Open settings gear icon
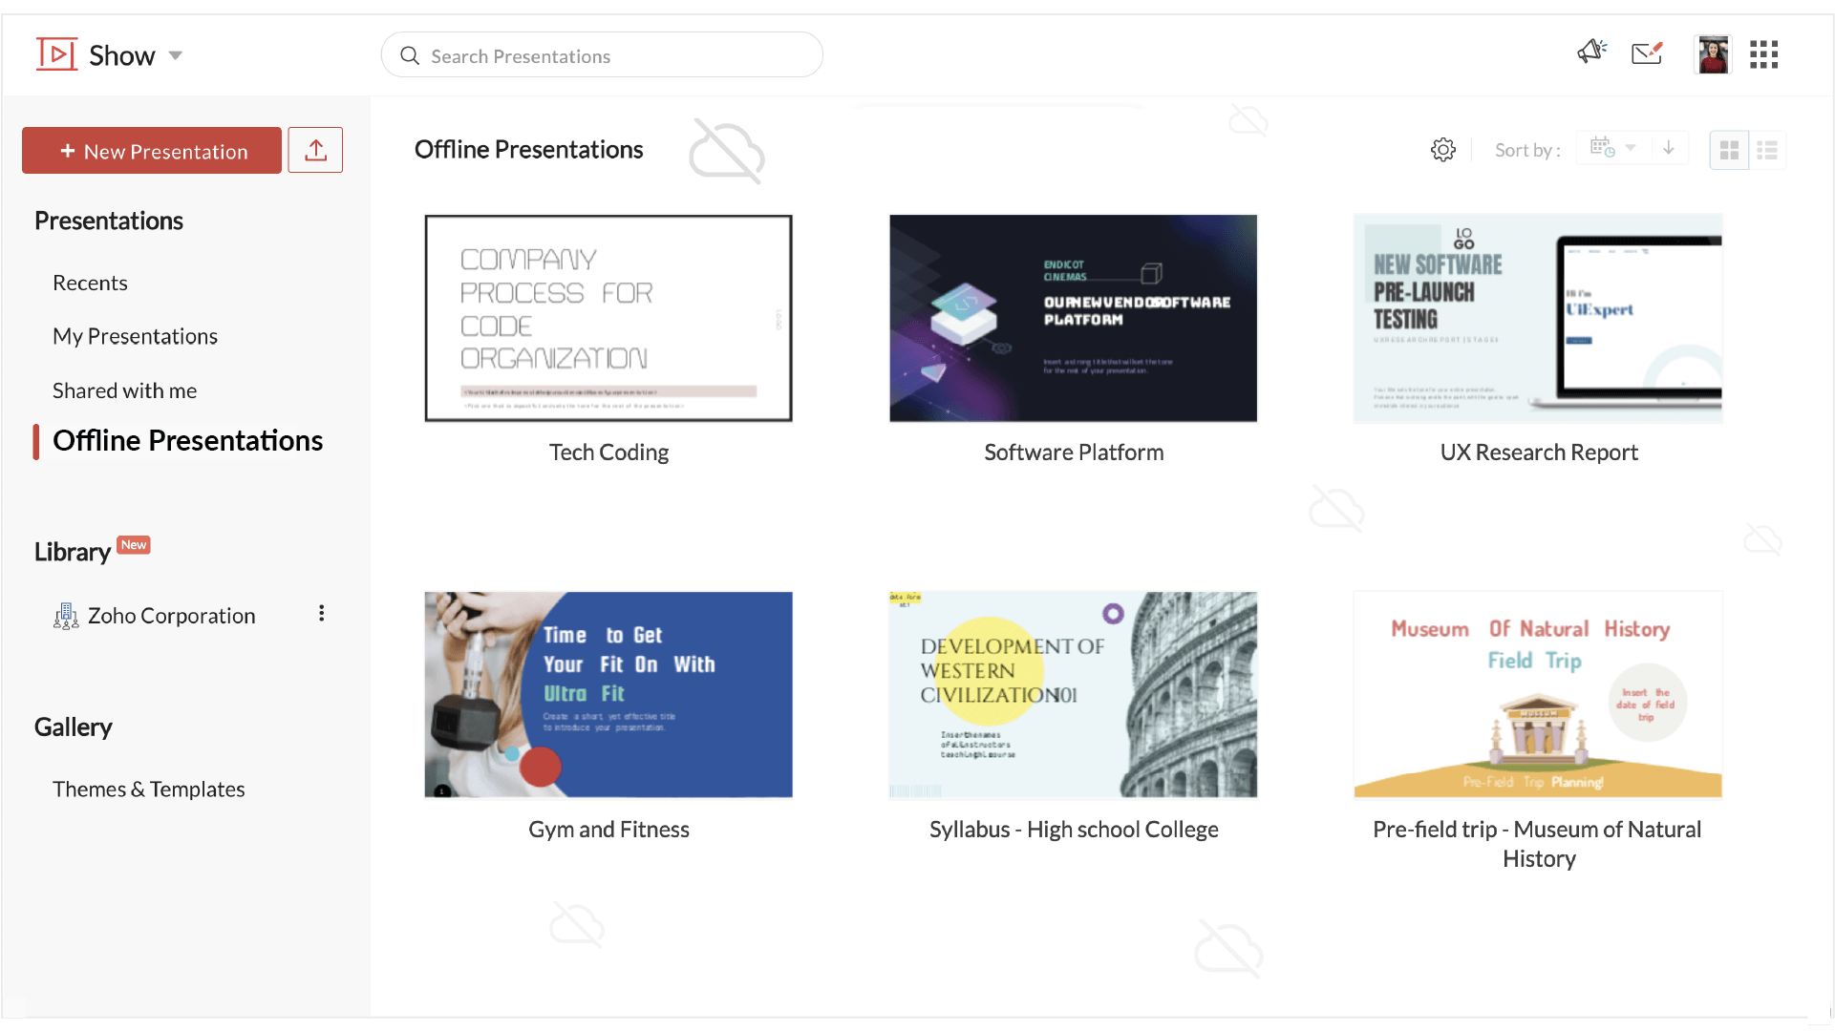This screenshot has width=1835, height=1032. (x=1443, y=150)
